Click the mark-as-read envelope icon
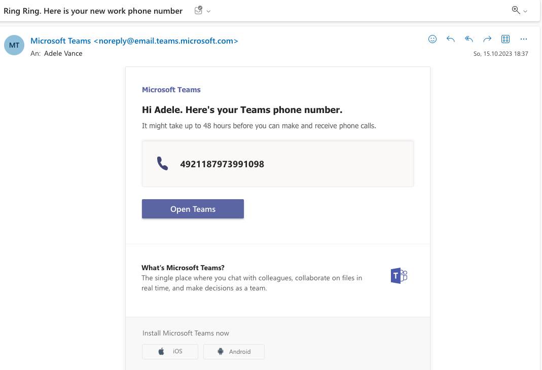Viewport: 542px width, 370px height. 198,10
